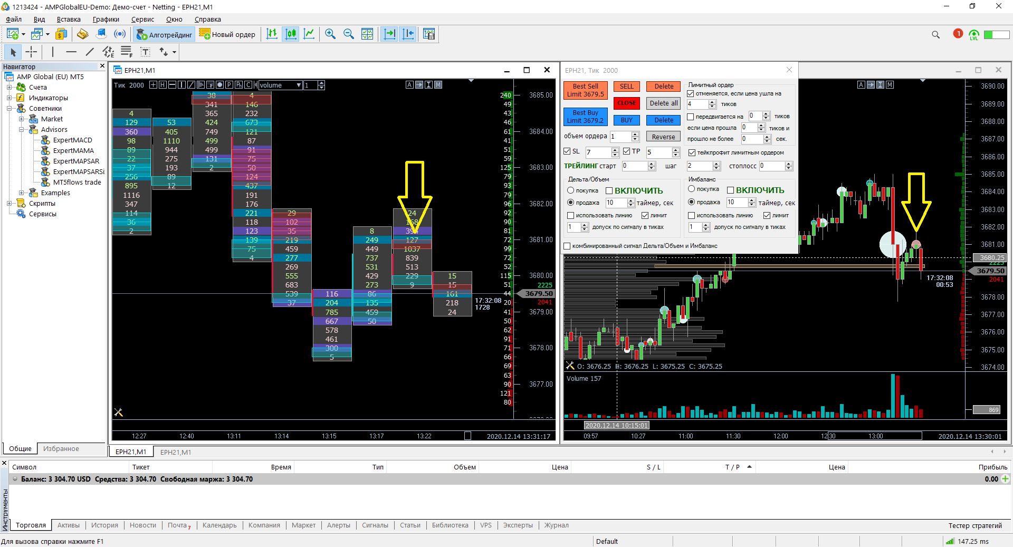Expand the Счета tree node
Screen dimensions: 1013x547
9,87
